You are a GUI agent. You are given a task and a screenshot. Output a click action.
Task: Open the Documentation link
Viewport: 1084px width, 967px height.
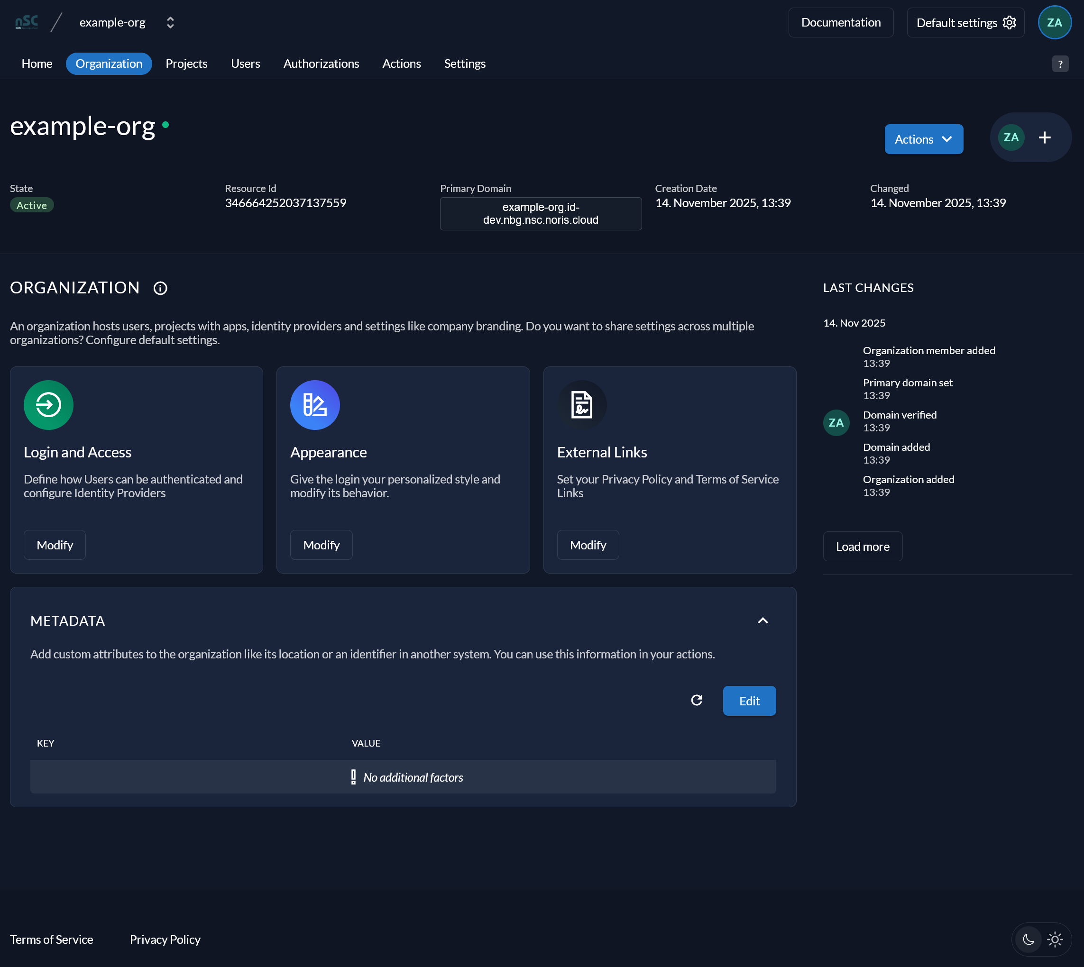841,22
